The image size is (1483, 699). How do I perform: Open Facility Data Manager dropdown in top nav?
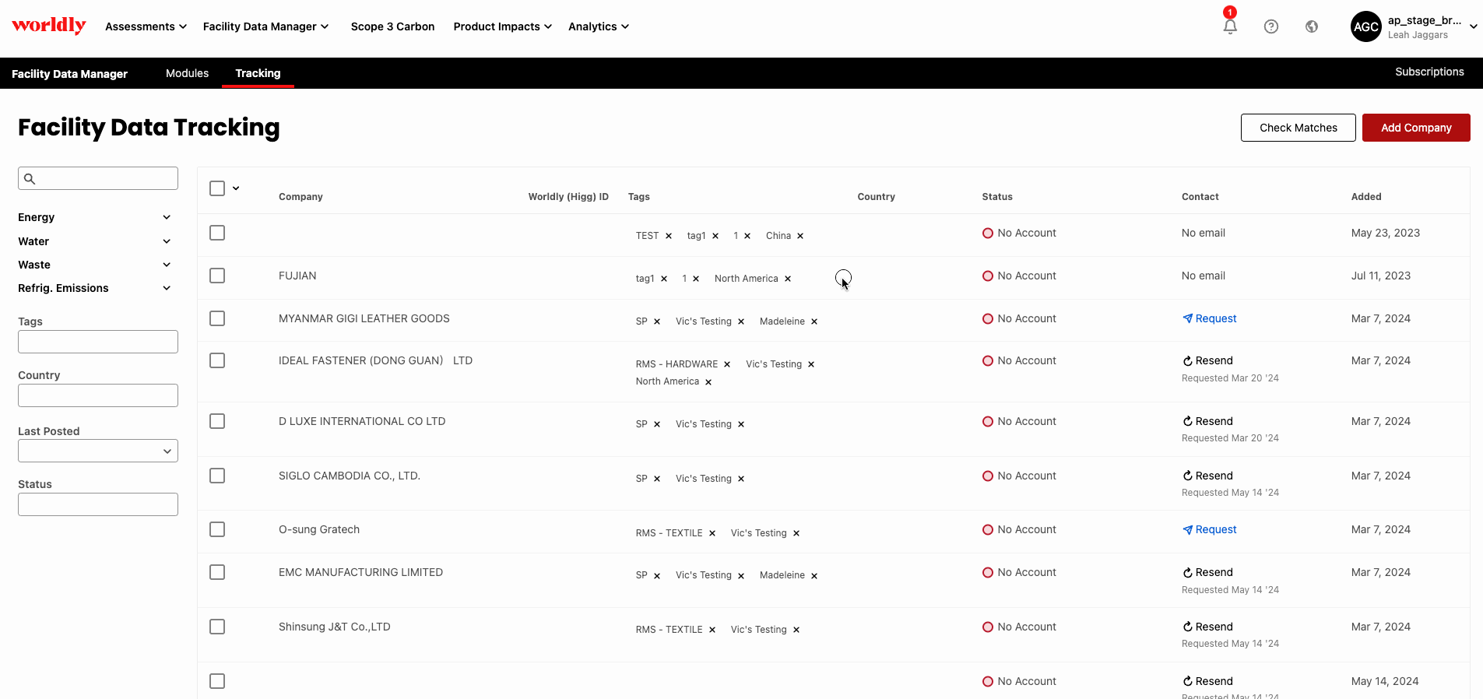pyautogui.click(x=265, y=26)
